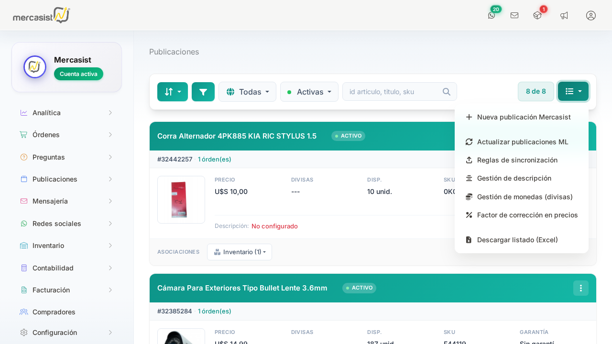Open the user profile icon
This screenshot has width=612, height=344.
(x=591, y=15)
